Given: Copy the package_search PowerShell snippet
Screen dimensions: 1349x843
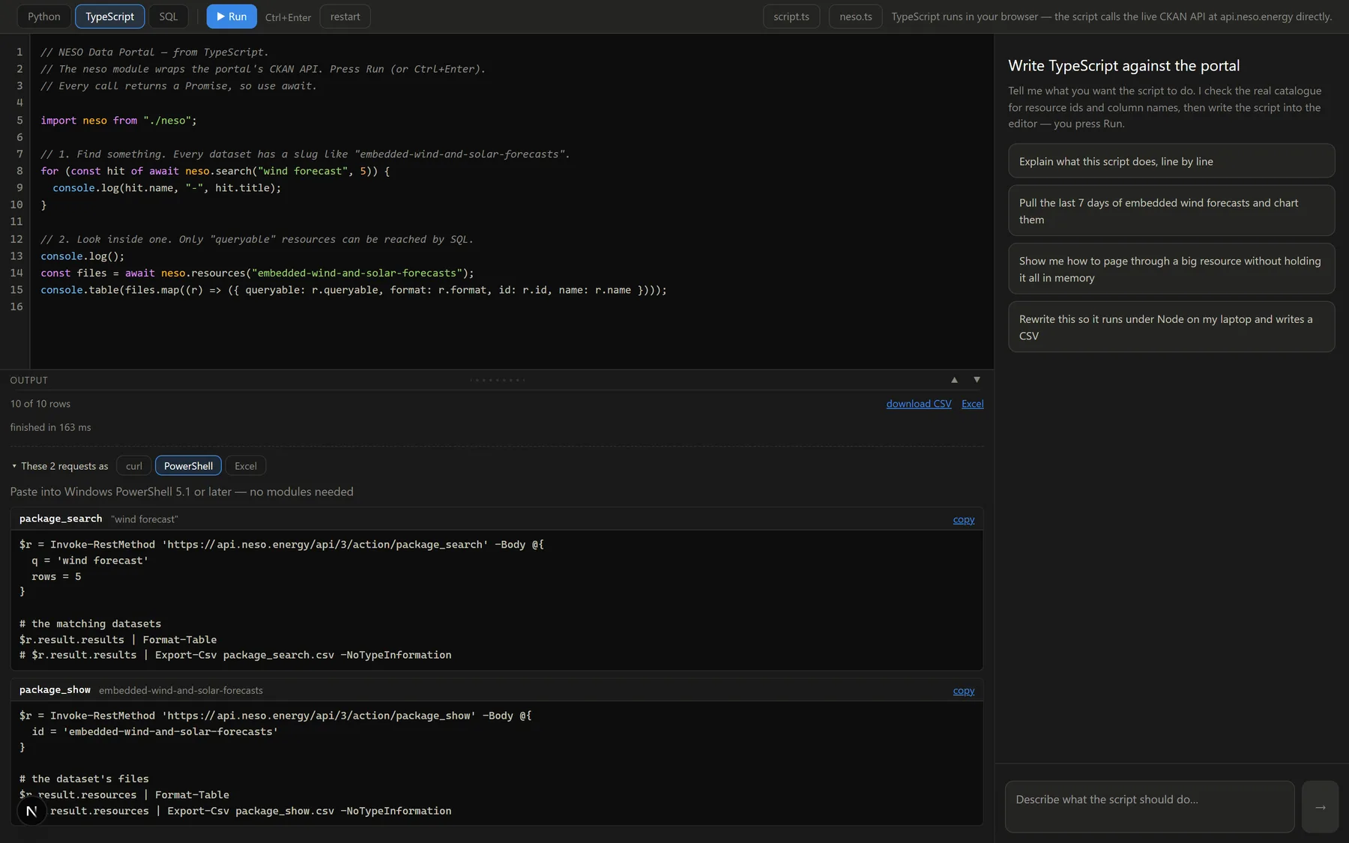Looking at the screenshot, I should [x=964, y=519].
